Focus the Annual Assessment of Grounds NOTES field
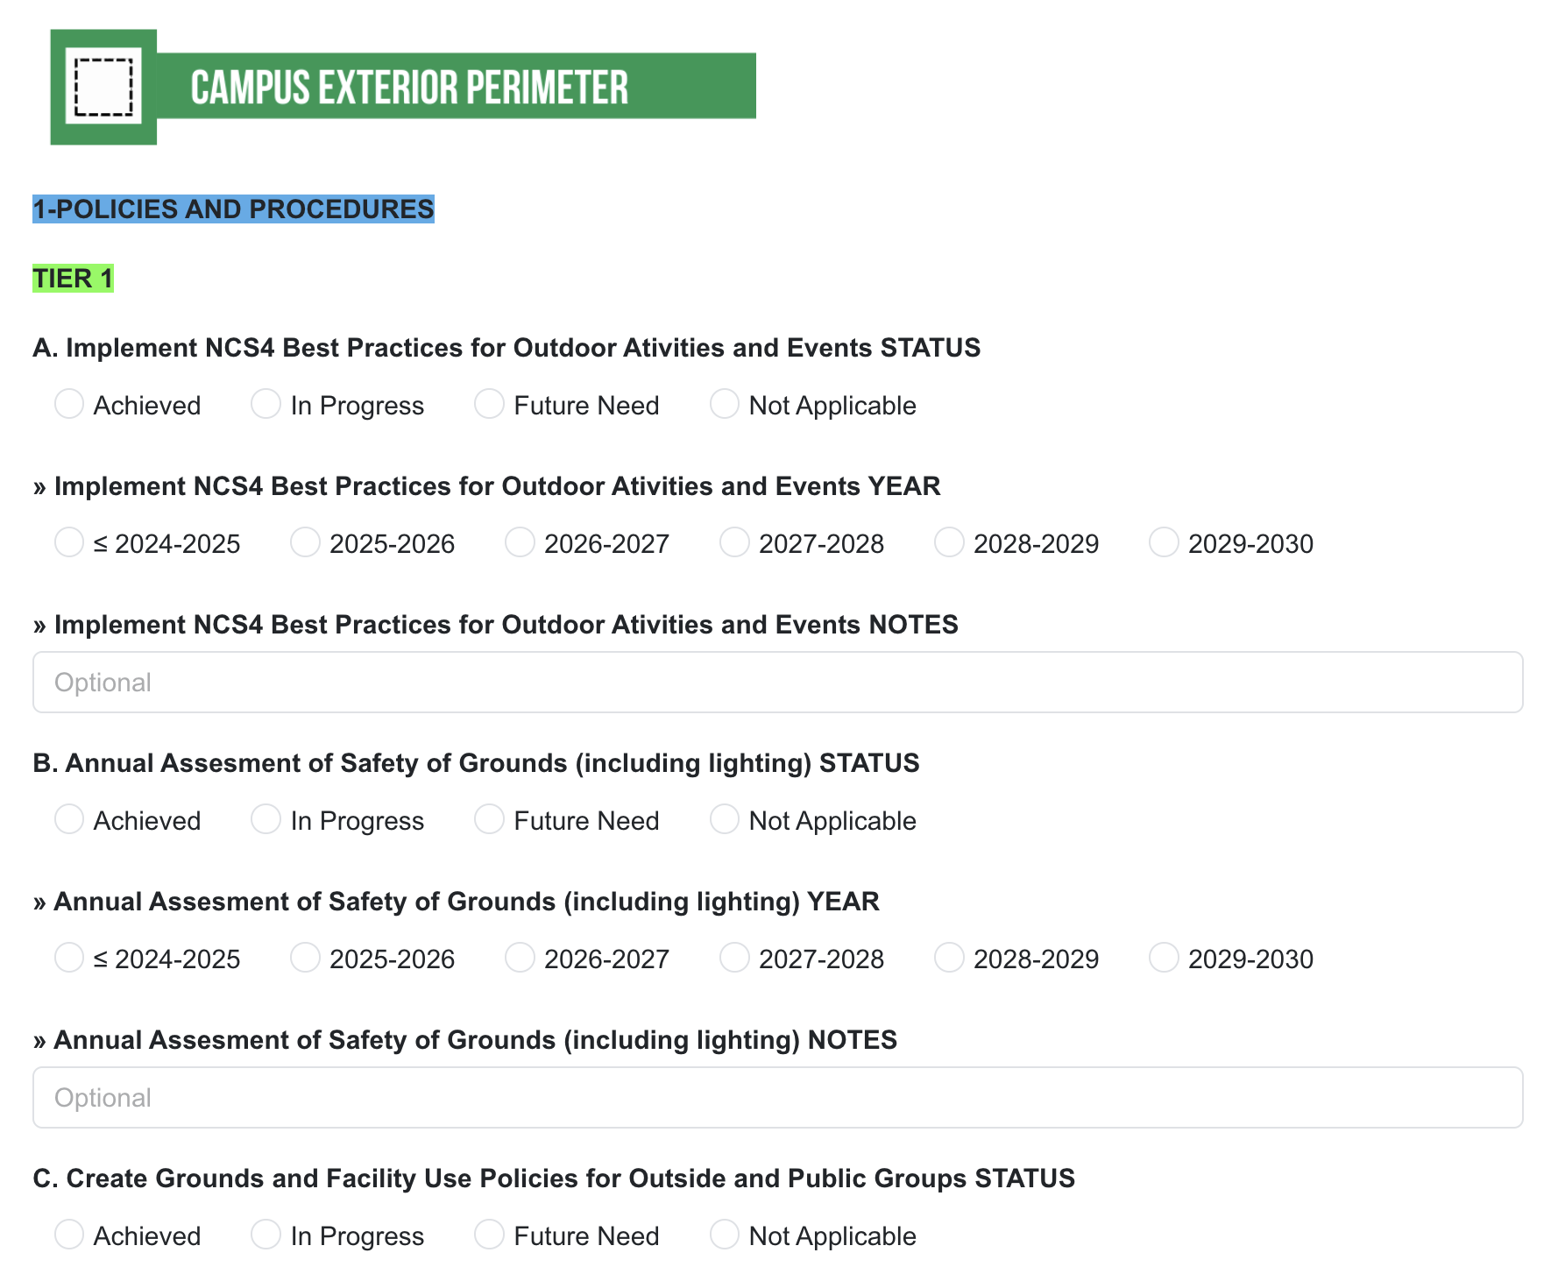This screenshot has width=1558, height=1274. point(778,1097)
